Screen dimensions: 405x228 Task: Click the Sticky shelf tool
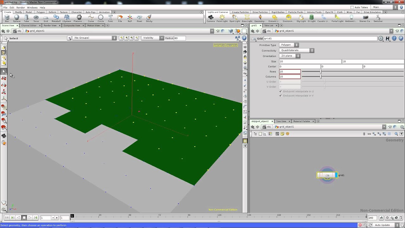point(149,18)
